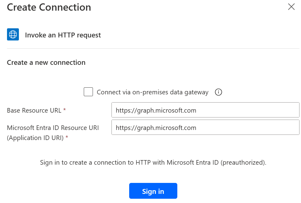
Task: Close the Create Connection dialog
Action: pos(291,7)
